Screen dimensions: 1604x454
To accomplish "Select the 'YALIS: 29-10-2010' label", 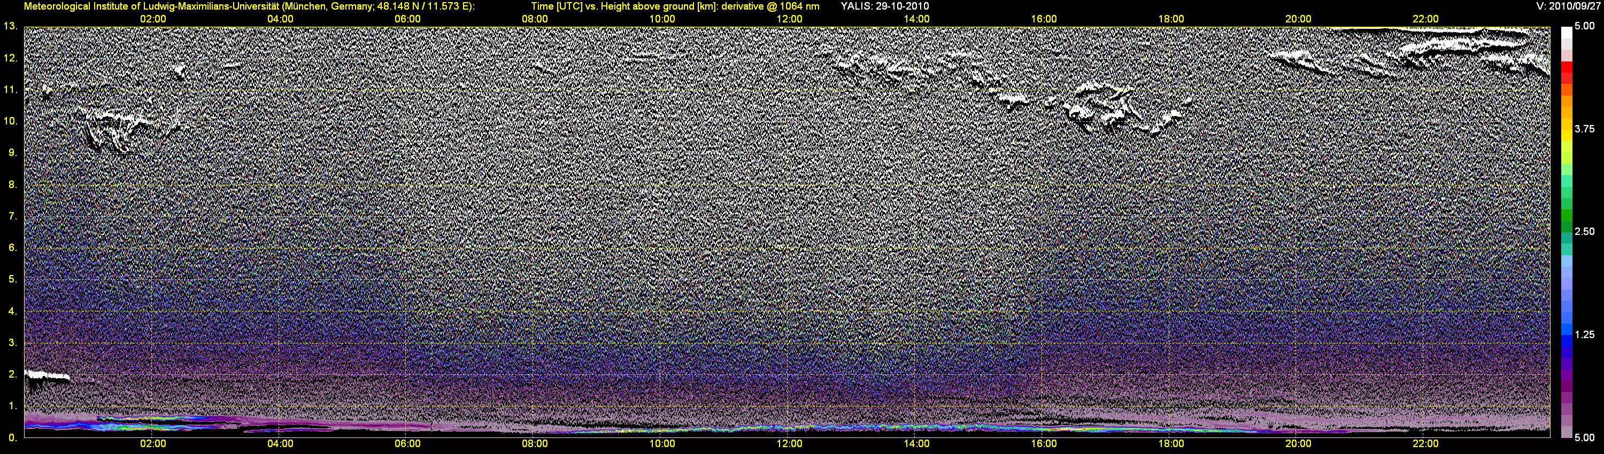I will pyautogui.click(x=884, y=6).
